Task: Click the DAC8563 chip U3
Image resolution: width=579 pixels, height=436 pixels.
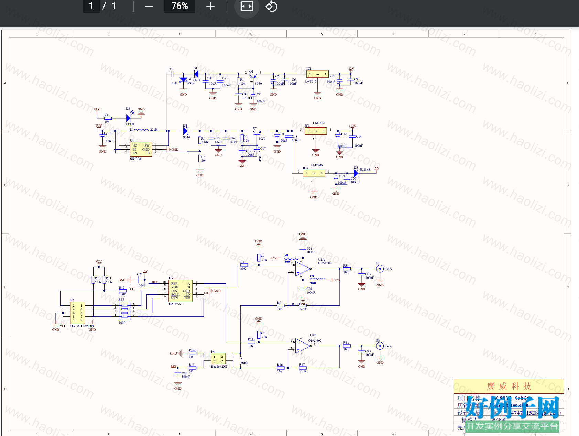Action: click(181, 291)
